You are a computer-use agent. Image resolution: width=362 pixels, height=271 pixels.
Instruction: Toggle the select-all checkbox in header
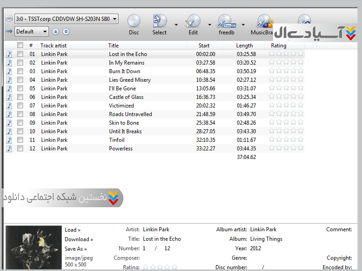(20, 45)
